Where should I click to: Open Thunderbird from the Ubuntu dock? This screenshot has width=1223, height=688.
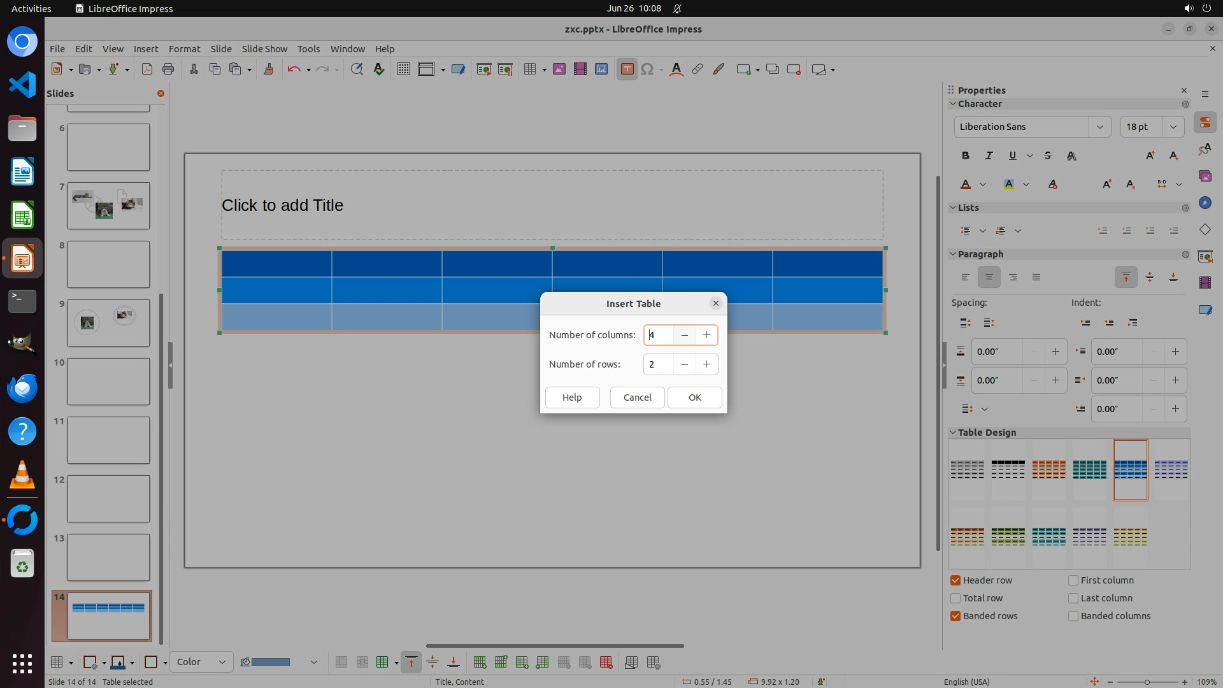coord(22,388)
